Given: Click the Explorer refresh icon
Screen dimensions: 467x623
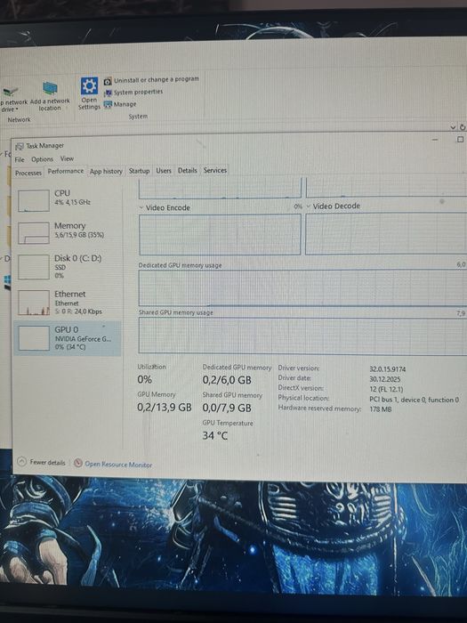Looking at the screenshot, I should (x=463, y=127).
